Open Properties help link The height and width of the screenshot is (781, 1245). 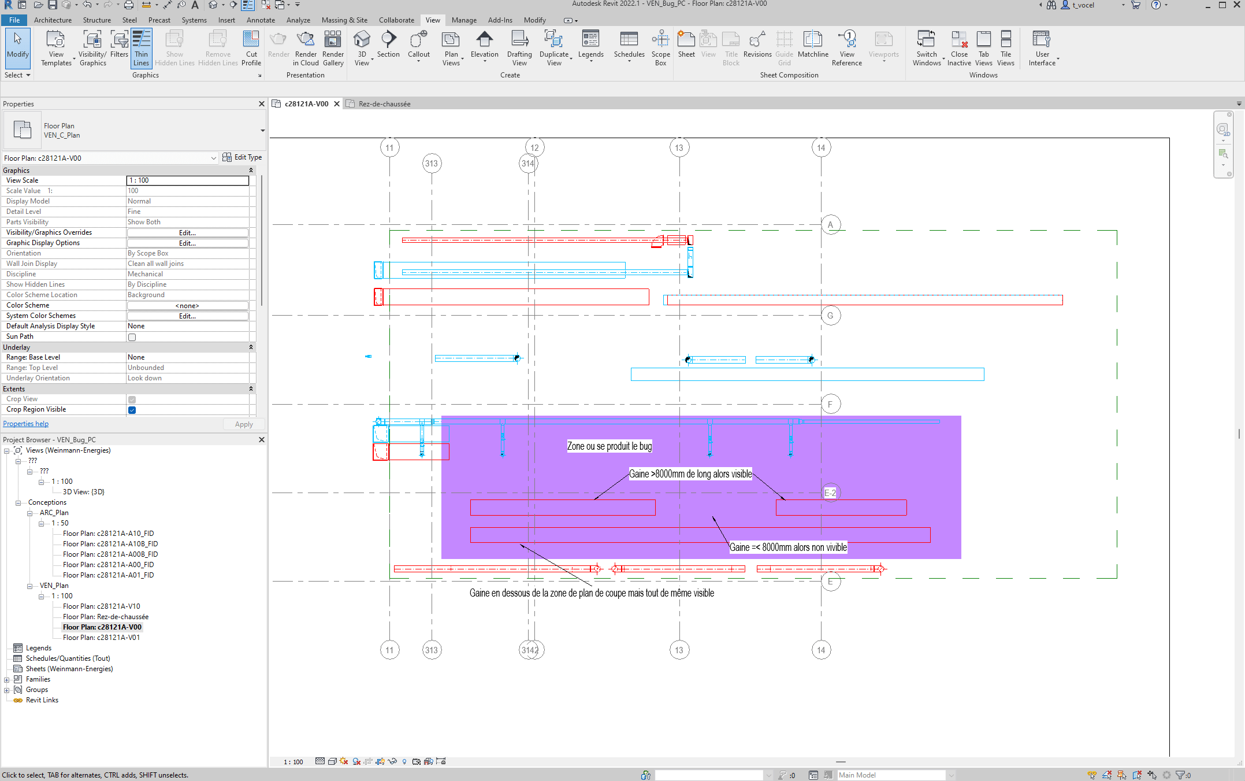[25, 423]
